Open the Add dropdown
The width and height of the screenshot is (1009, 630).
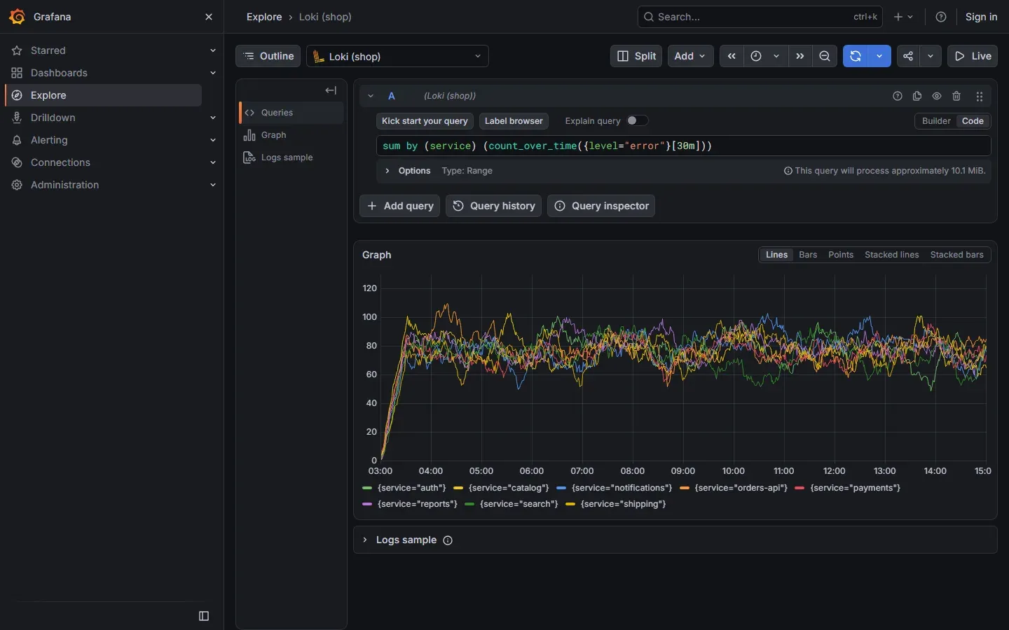(690, 56)
